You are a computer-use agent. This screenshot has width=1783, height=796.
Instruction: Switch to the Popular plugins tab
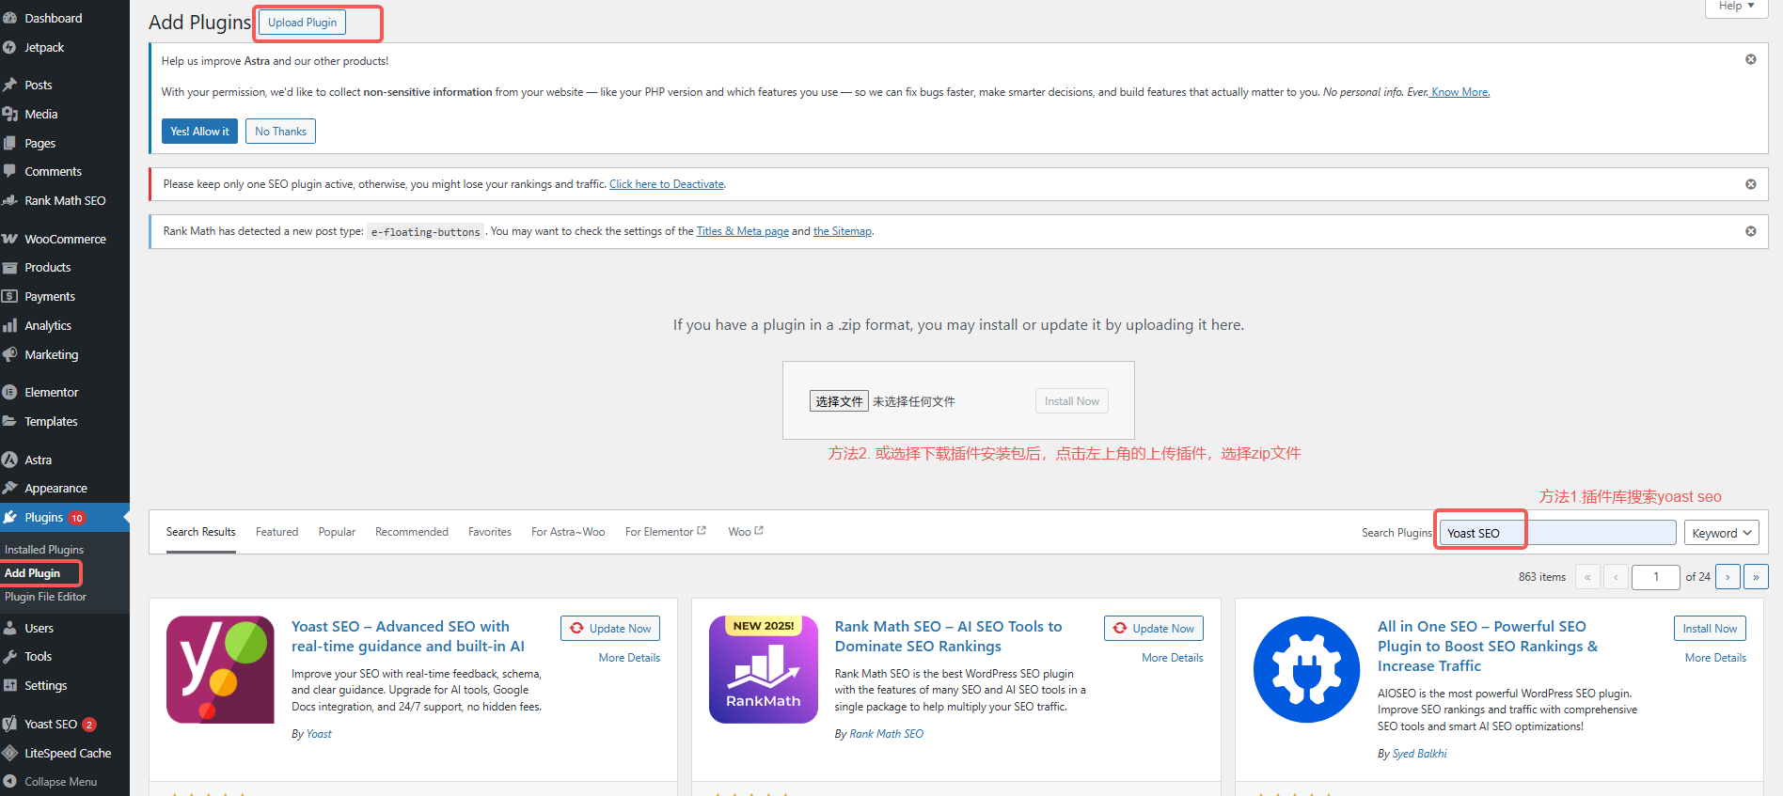(337, 532)
